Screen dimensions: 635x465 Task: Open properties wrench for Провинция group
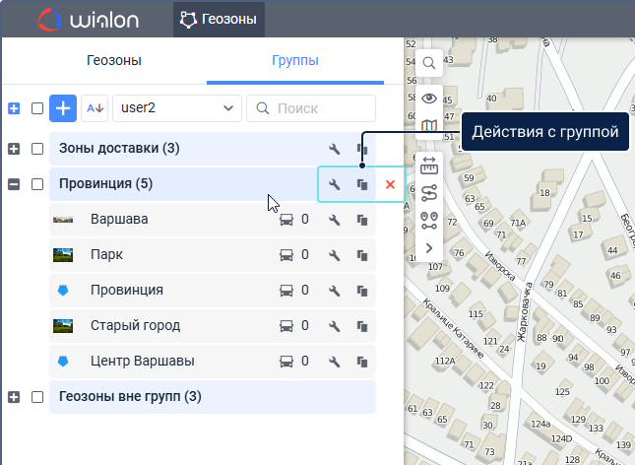click(335, 184)
